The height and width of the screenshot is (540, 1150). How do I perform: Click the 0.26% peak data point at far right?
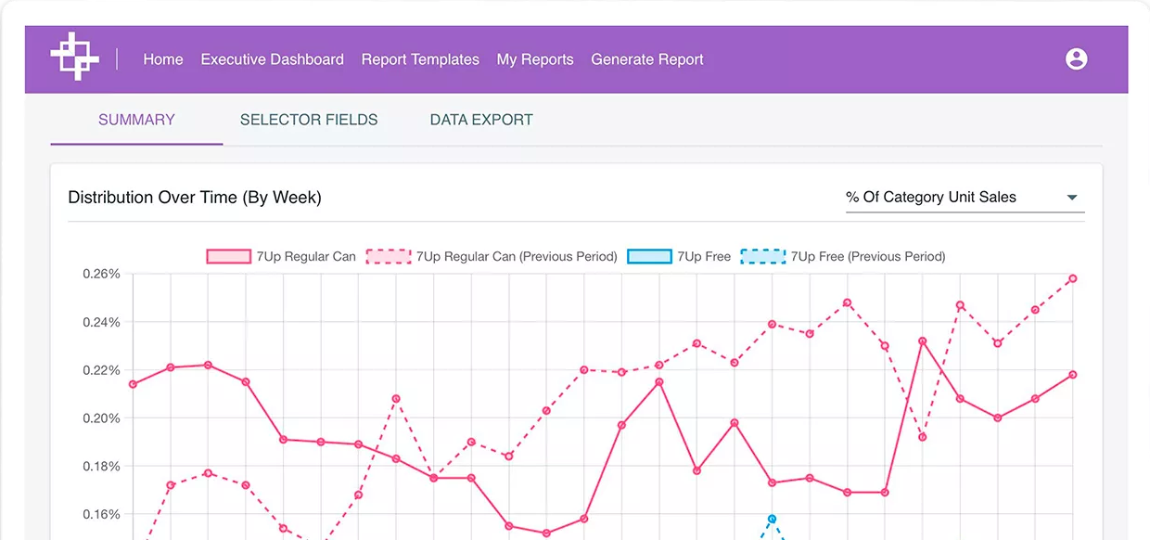click(x=1073, y=278)
